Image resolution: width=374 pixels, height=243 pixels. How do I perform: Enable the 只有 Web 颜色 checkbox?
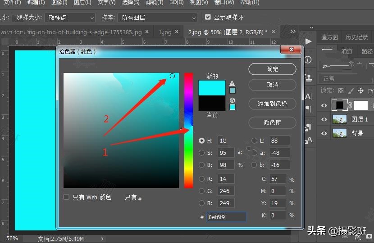[x=67, y=197]
